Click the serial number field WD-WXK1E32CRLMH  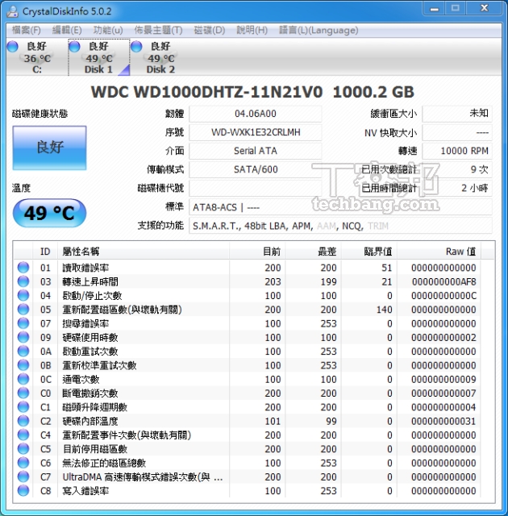pos(256,132)
